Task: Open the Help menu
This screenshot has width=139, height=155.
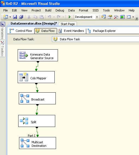Action: (131, 10)
